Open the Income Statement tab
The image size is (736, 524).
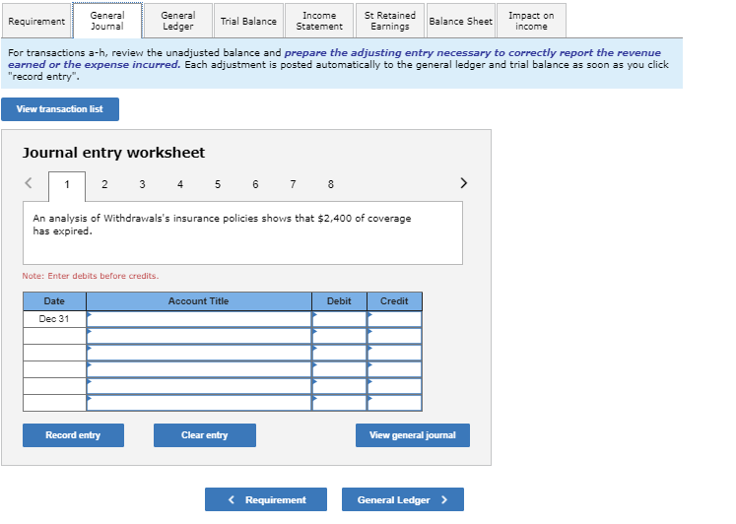pyautogui.click(x=319, y=21)
